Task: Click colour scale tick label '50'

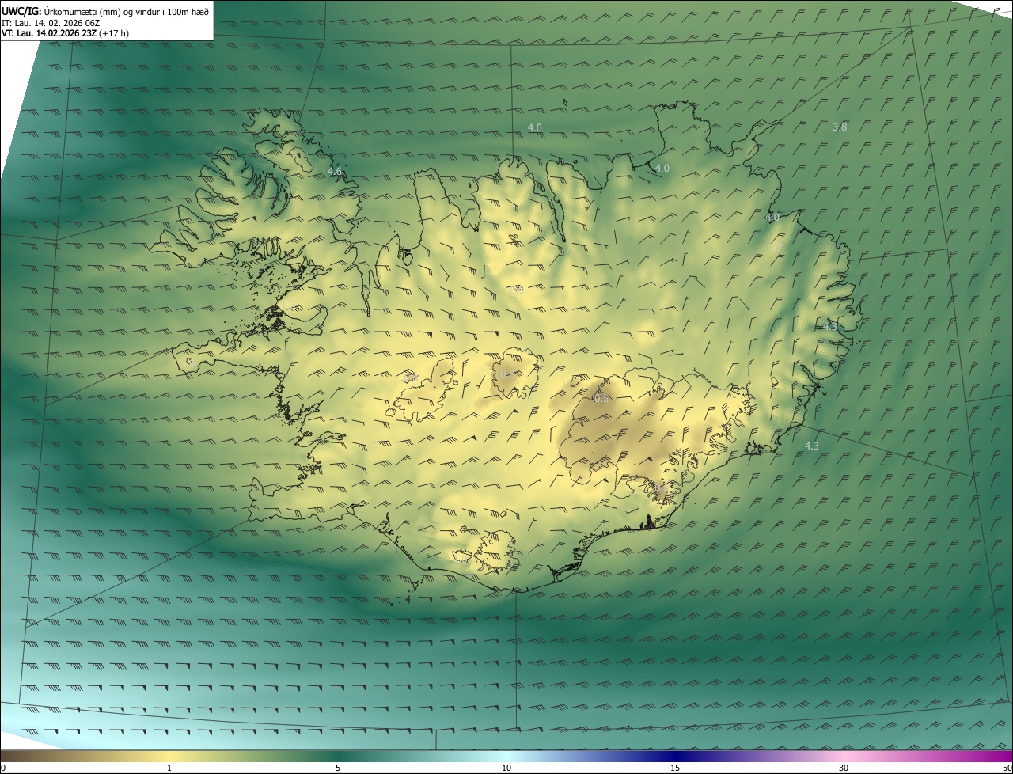Action: (x=1007, y=768)
